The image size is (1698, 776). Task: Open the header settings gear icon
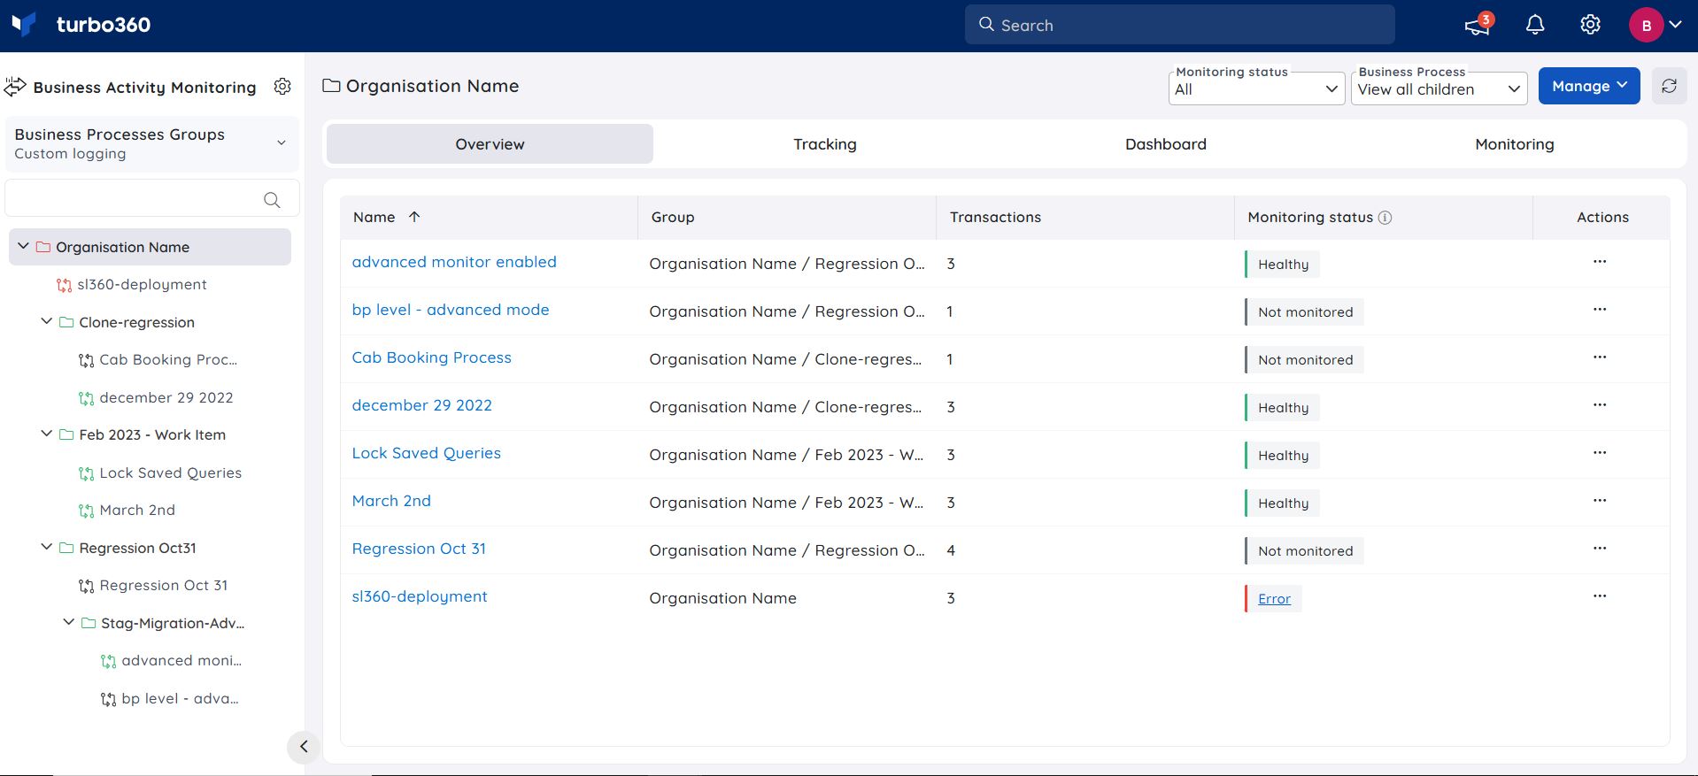point(1590,25)
